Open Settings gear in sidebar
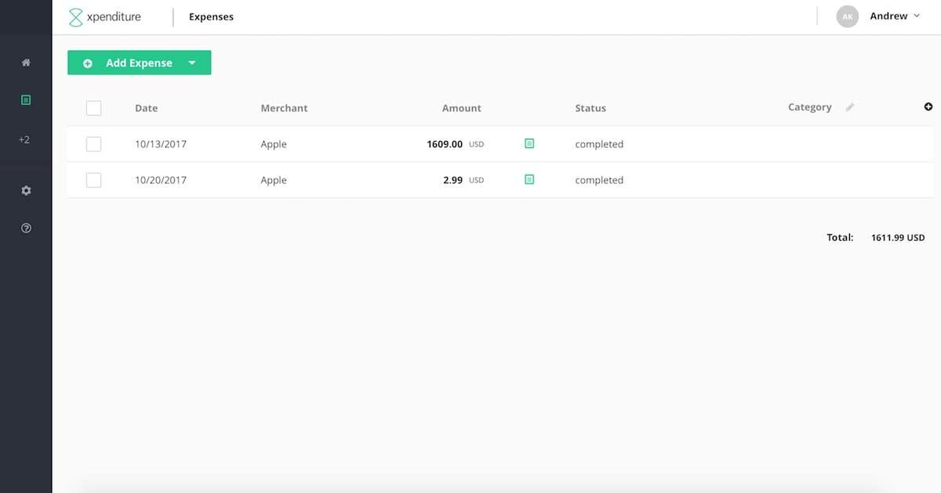 (x=26, y=190)
